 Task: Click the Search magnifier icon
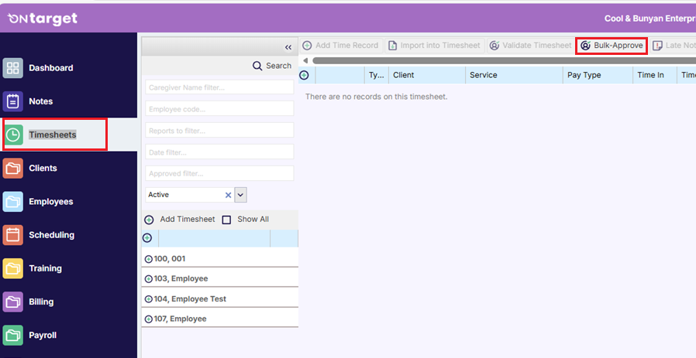tap(257, 66)
